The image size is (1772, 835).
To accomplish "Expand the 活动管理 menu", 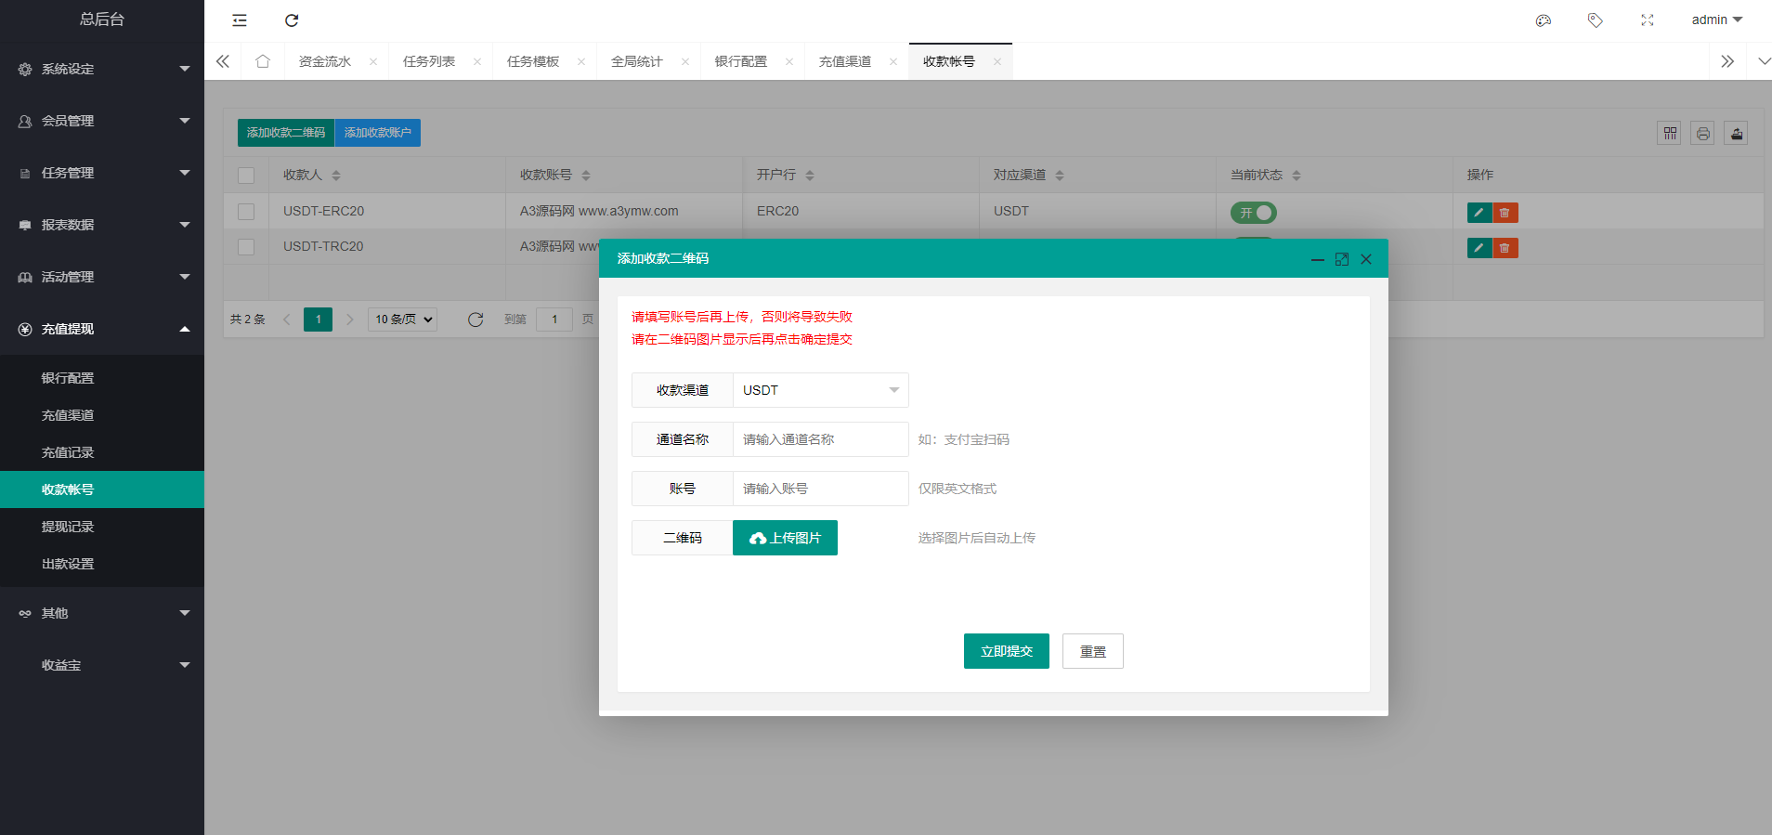I will (x=102, y=277).
